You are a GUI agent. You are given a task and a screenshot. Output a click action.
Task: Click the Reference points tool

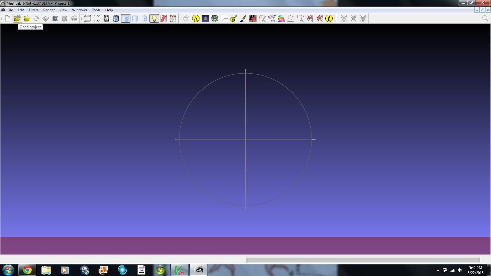coord(291,18)
